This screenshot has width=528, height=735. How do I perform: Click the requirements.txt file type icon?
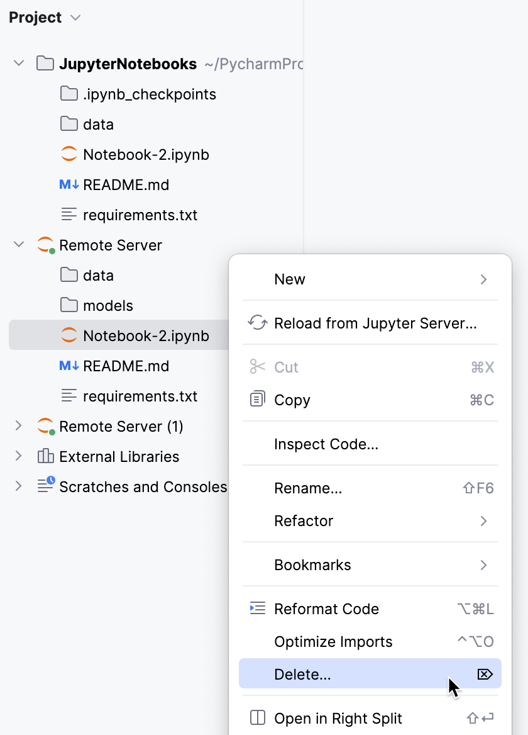(68, 215)
